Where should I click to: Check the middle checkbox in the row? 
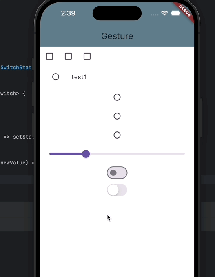pyautogui.click(x=68, y=56)
